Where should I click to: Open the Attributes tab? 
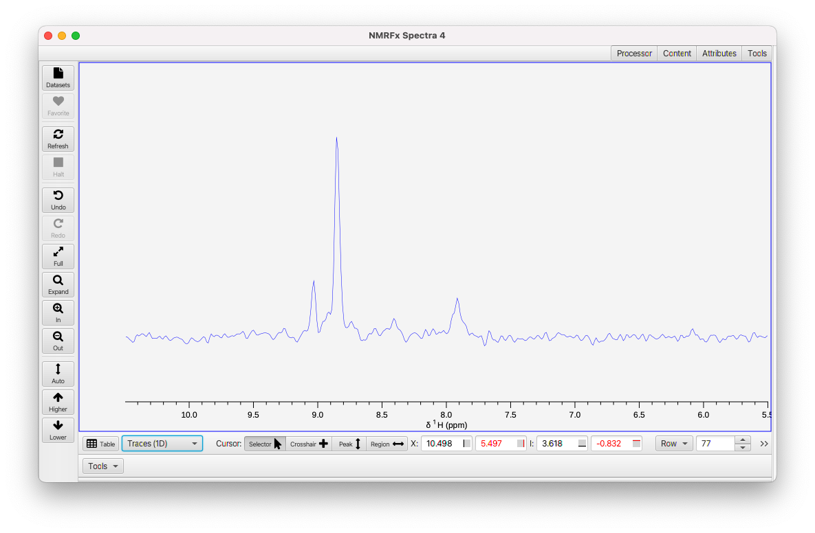pos(719,54)
